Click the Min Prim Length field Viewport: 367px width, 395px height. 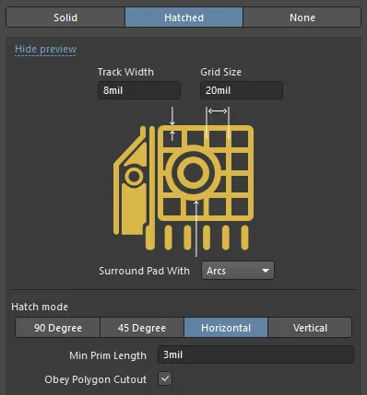pyautogui.click(x=255, y=354)
